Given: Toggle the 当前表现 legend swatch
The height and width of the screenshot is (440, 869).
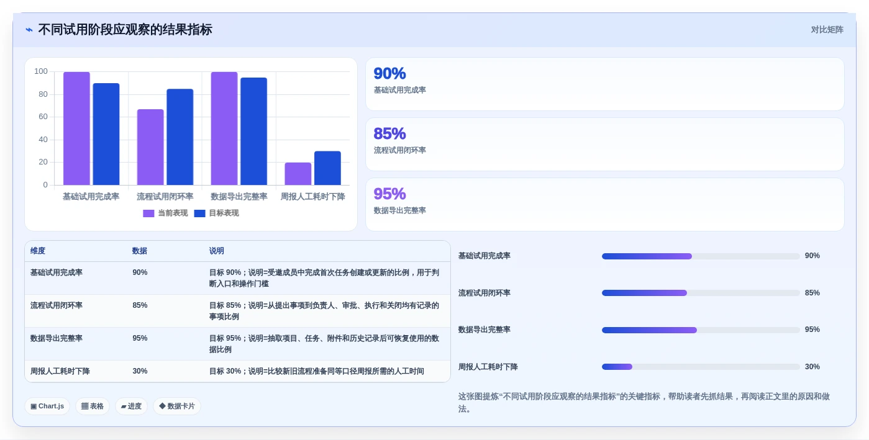Looking at the screenshot, I should pyautogui.click(x=148, y=213).
